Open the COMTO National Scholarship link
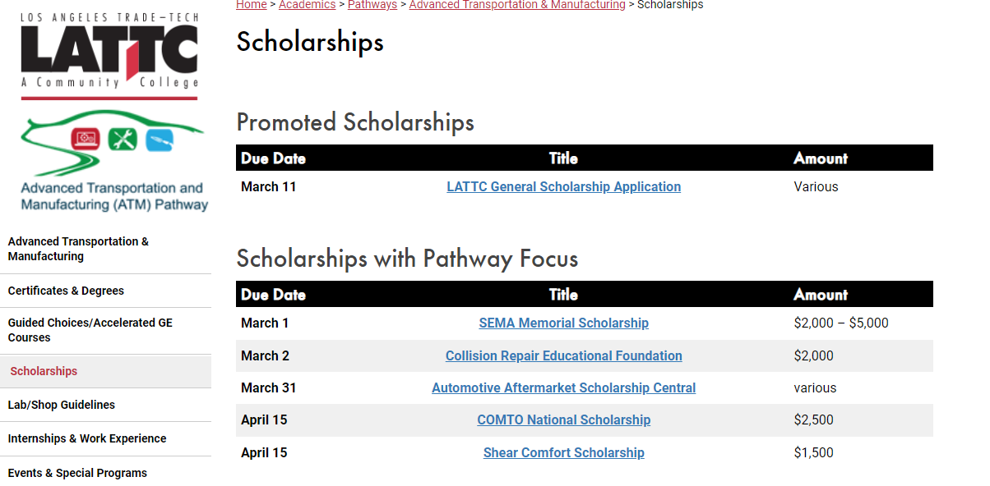The width and height of the screenshot is (990, 486). click(564, 420)
